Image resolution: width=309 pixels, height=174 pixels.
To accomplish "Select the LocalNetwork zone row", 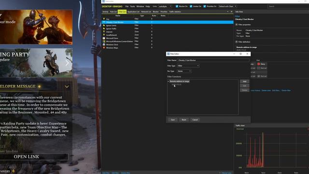I will click(x=168, y=35).
